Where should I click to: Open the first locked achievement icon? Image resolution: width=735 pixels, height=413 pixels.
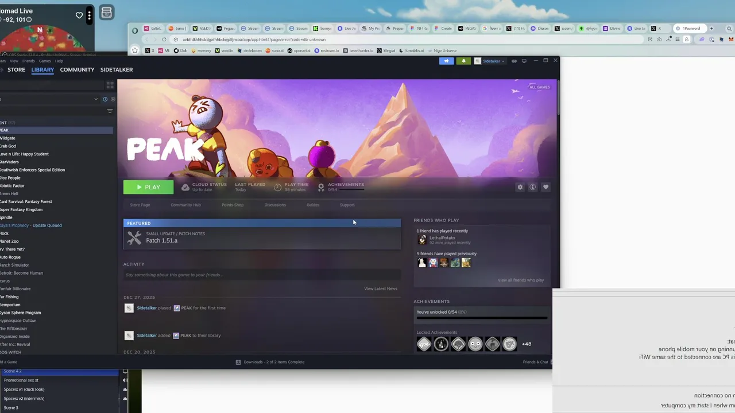(x=424, y=344)
